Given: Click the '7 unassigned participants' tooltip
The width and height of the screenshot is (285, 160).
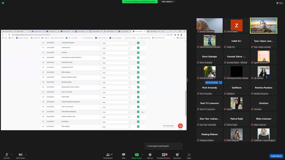Looking at the screenshot, I should pos(163,146).
